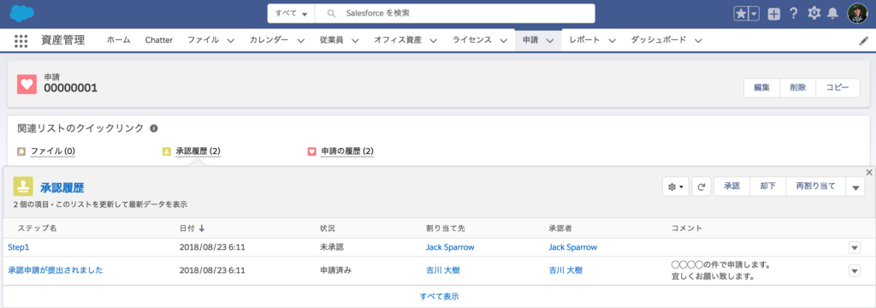Open the ダッシュボード tab

click(x=658, y=40)
